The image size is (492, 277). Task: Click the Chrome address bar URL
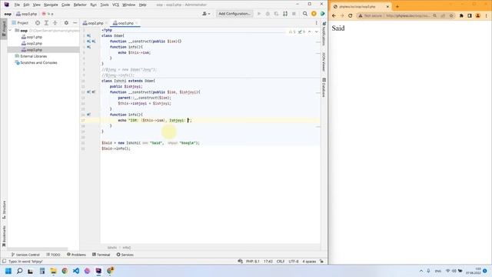408,15
